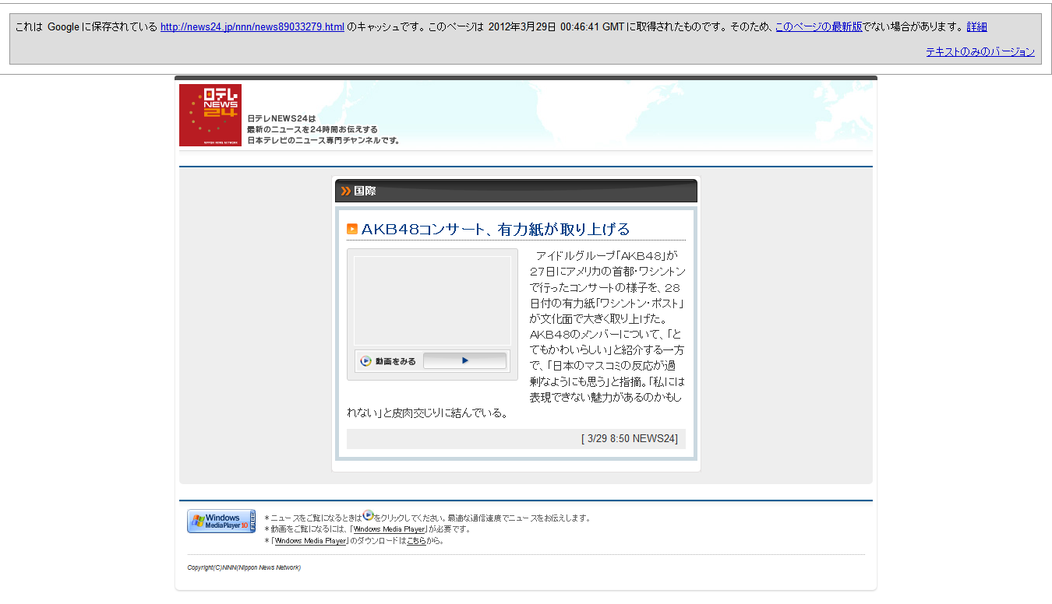Image resolution: width=1052 pixels, height=604 pixels.
Task: Click the blank video preview thumbnail
Action: coord(432,301)
